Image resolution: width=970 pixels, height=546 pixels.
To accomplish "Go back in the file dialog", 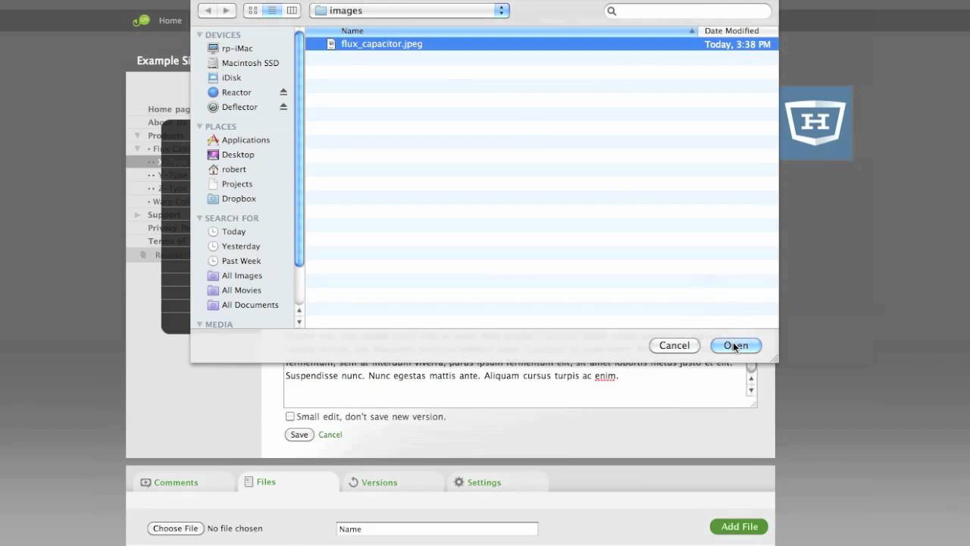I will click(x=208, y=11).
